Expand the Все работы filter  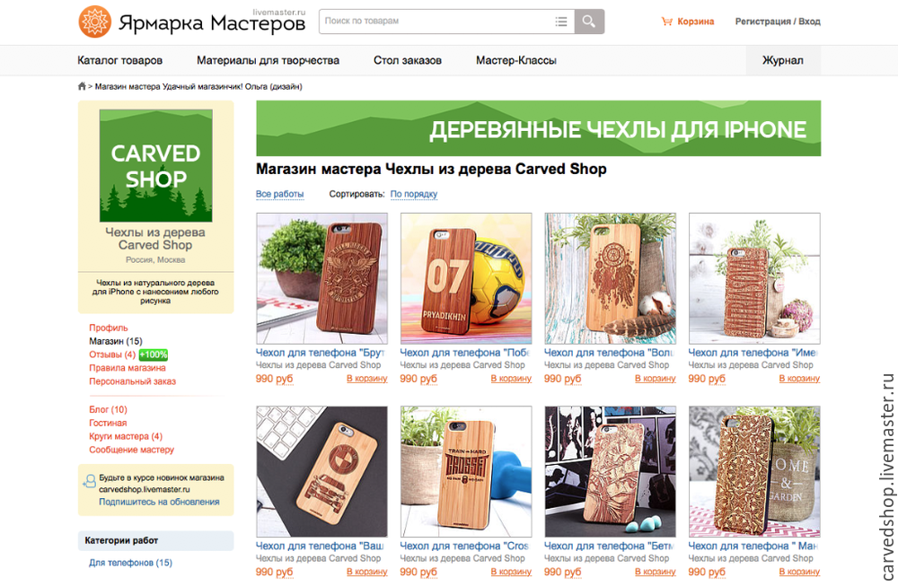[279, 194]
